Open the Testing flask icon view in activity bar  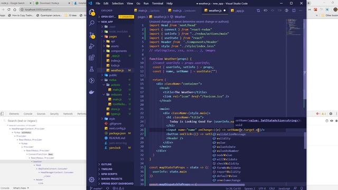(92, 69)
